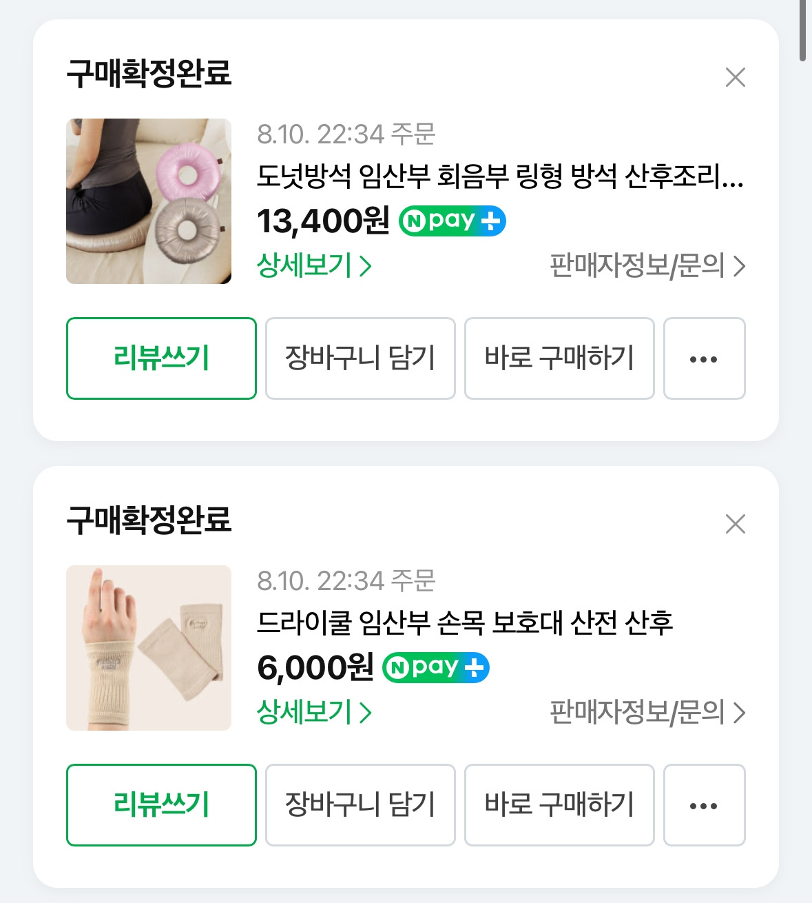The image size is (812, 903).
Task: Open the wrist guard product thumbnail
Action: [x=149, y=648]
